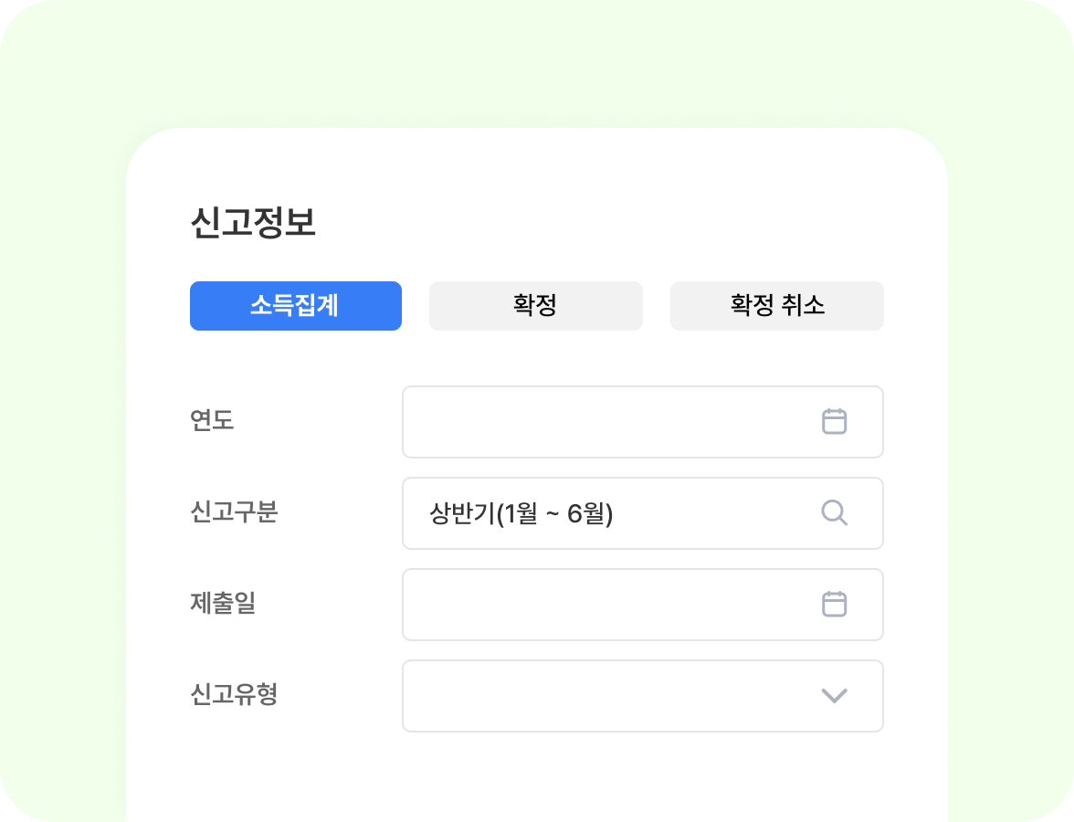Click the magnifier icon in 신고구분
Image resolution: width=1074 pixels, height=822 pixels.
(x=834, y=513)
